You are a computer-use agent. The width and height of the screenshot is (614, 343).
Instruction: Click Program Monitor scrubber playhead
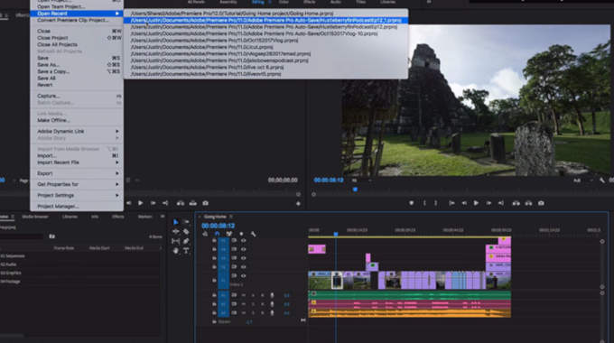coord(355,190)
